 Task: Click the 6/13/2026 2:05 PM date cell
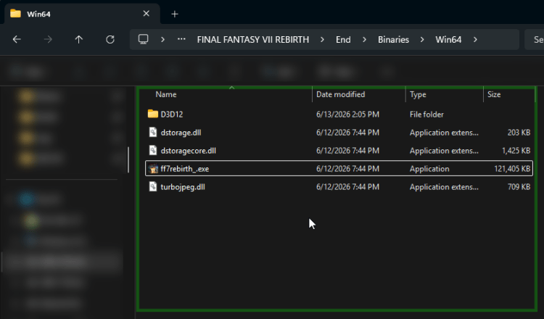pos(347,115)
